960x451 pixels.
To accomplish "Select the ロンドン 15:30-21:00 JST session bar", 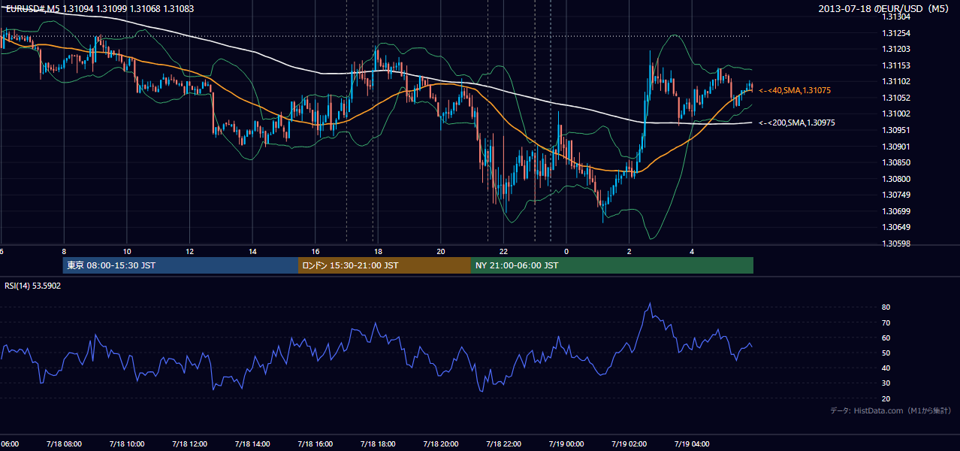I will 385,265.
